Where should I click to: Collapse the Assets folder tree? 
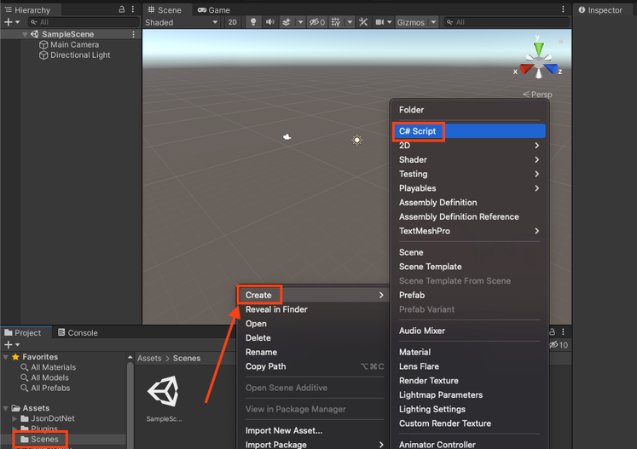point(6,408)
